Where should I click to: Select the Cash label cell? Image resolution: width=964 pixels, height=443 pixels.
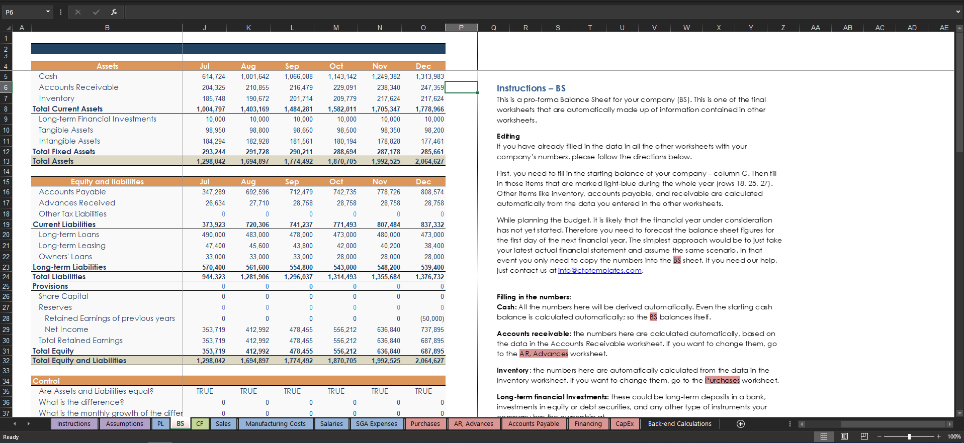click(107, 76)
